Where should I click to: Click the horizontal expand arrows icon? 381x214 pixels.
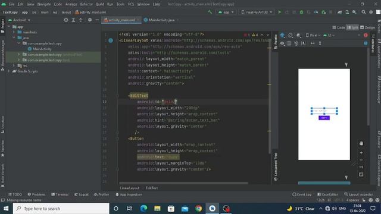[313, 43]
